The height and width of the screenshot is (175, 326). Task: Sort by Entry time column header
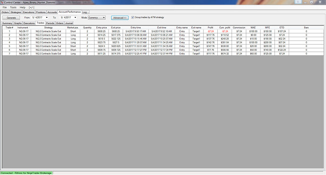[x=136, y=28]
